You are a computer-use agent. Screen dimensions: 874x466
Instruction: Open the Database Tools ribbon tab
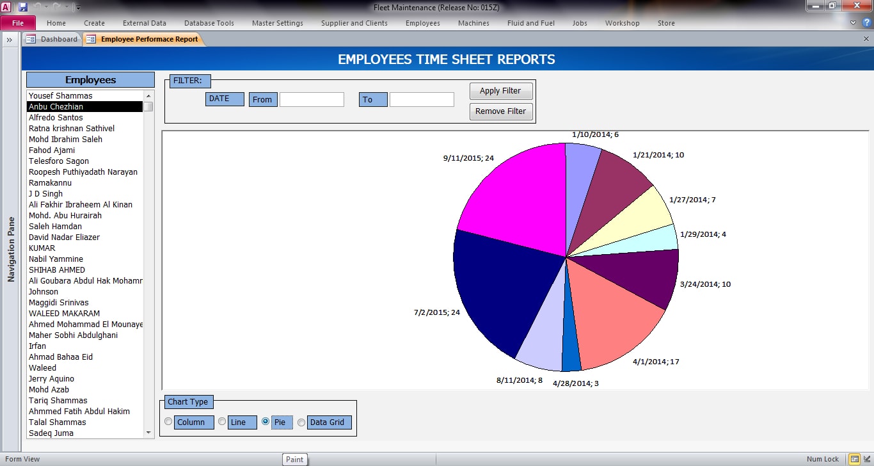point(209,23)
